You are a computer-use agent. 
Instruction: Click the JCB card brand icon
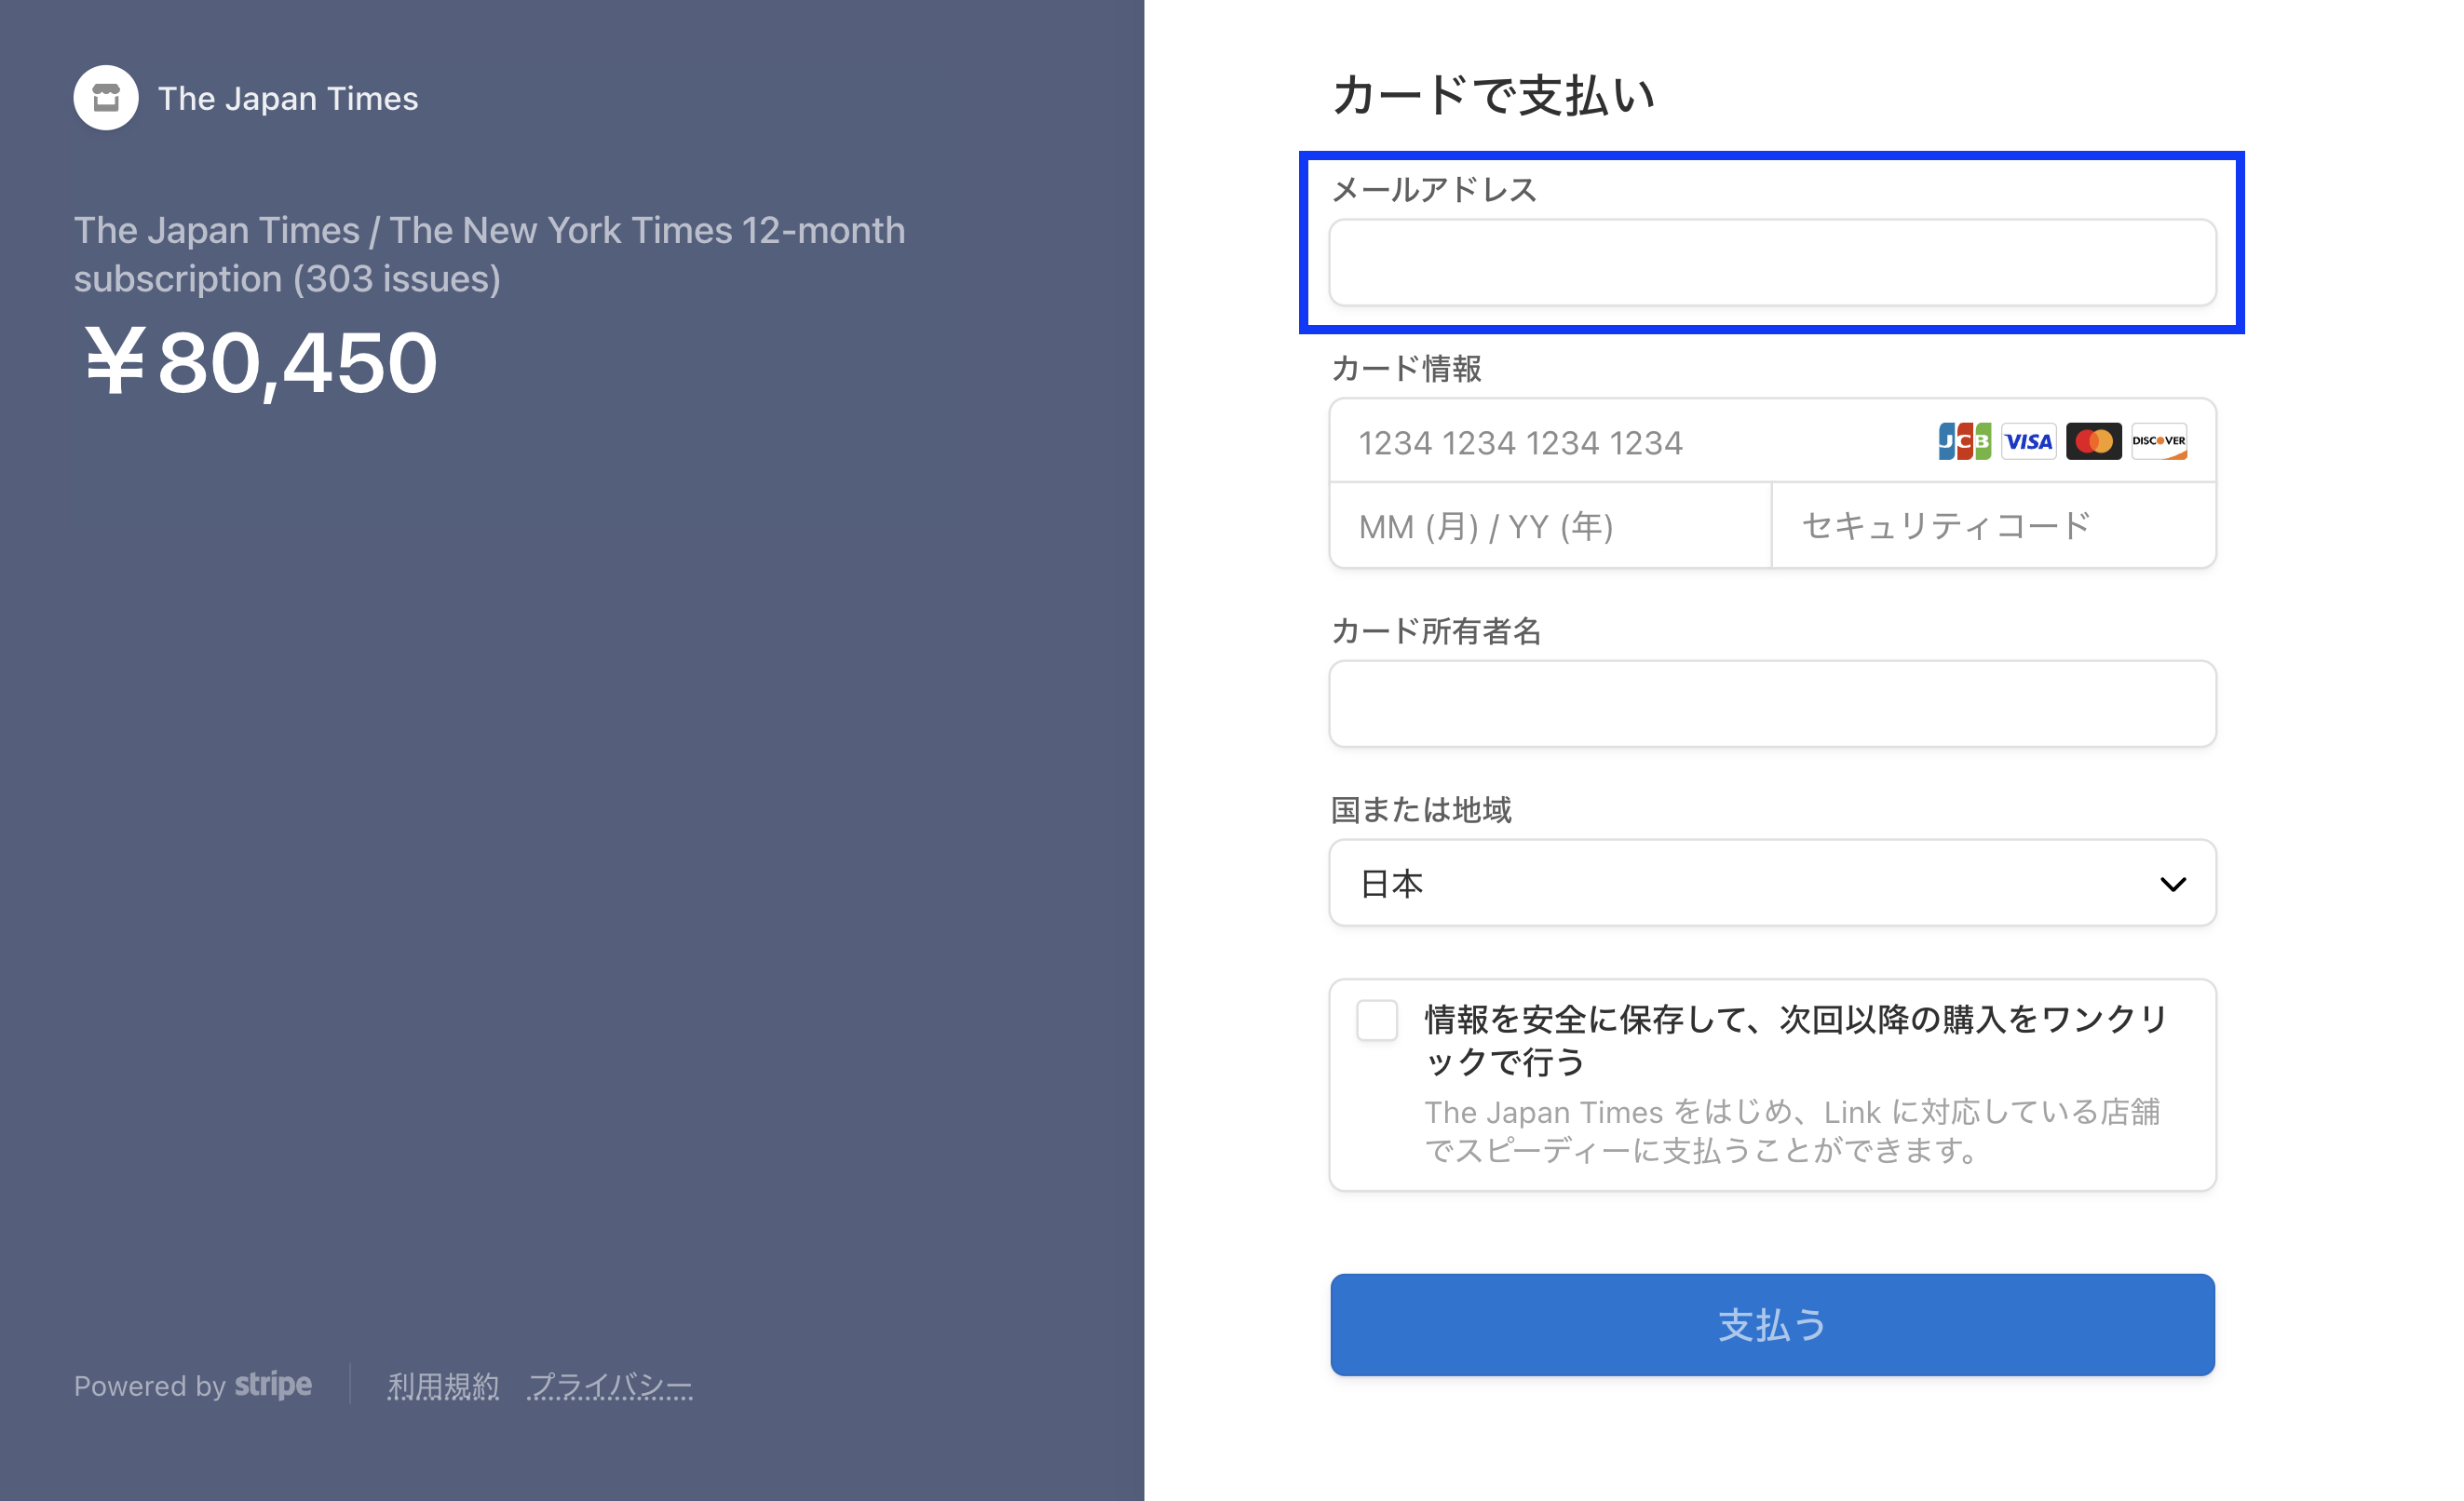[x=1964, y=441]
